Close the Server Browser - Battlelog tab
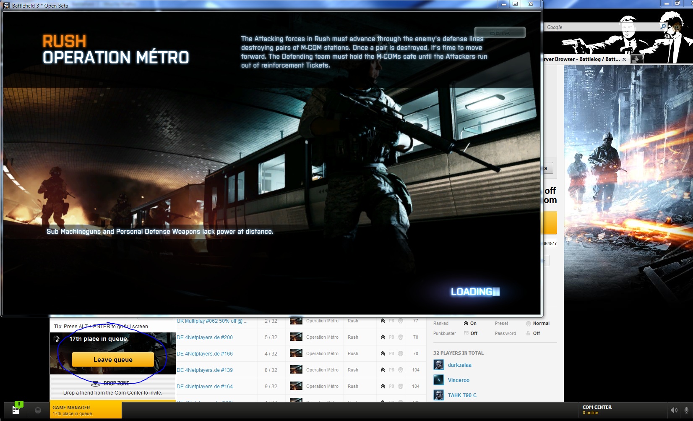The width and height of the screenshot is (693, 421). pos(624,59)
